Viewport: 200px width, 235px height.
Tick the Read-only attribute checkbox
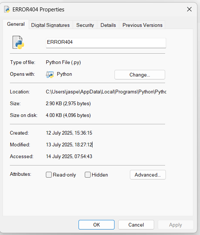[49, 175]
